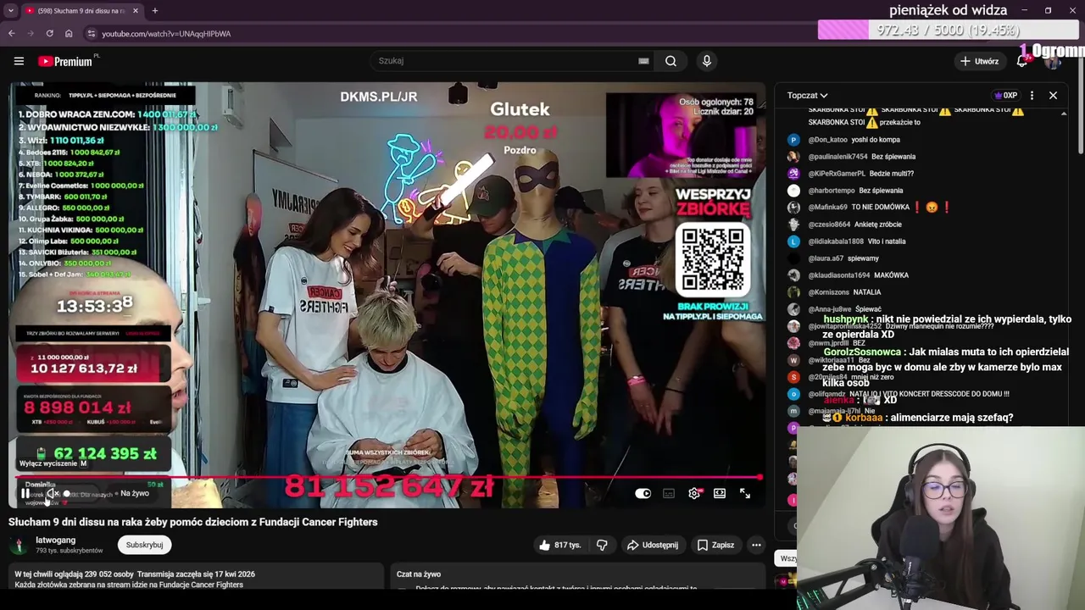
Task: Go to the browser home page
Action: (69, 33)
